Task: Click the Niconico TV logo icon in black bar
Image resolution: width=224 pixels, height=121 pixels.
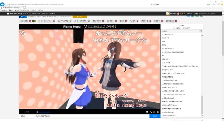Action: point(8,13)
